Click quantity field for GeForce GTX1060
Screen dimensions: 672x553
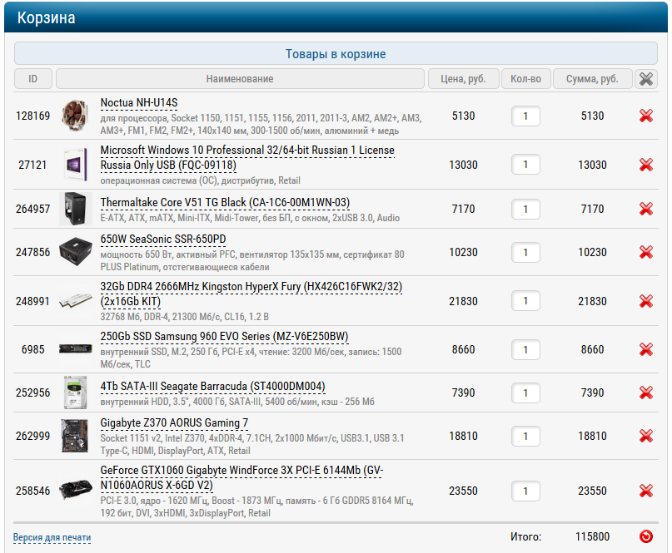point(525,491)
